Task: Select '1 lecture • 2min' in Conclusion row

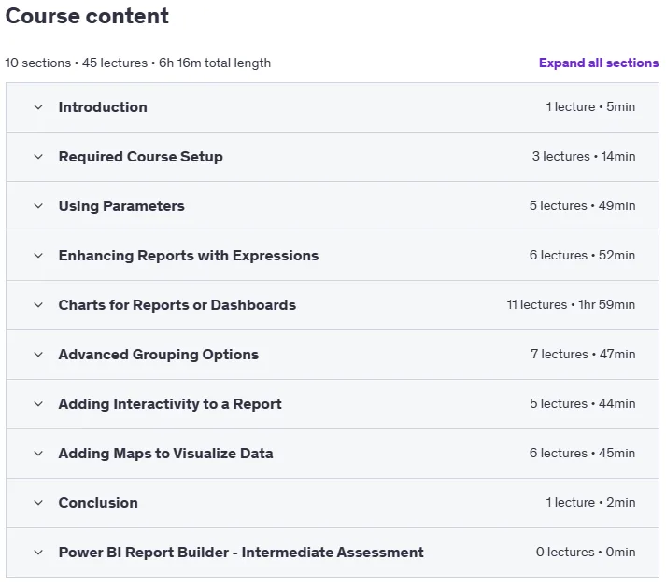Action: [x=590, y=502]
